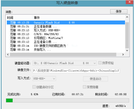Click the 时间 column header
The height and width of the screenshot is (109, 134).
coord(10,18)
